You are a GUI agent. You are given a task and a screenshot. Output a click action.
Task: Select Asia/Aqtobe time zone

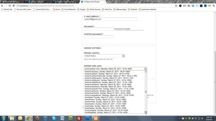pyautogui.click(x=114, y=108)
